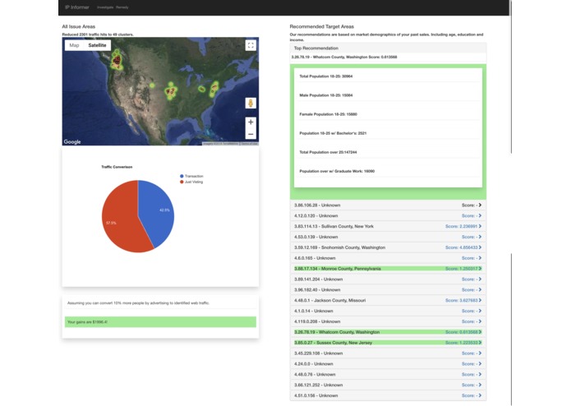Screen dimensions: 571x406
Task: Open the 4.48.0.1 Jackson County, Missouri entry
Action: coord(388,301)
